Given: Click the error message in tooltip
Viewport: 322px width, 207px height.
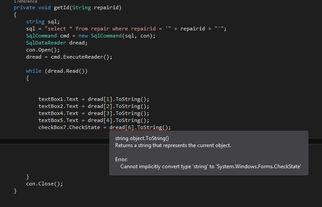Looking at the screenshot, I should click(x=211, y=166).
